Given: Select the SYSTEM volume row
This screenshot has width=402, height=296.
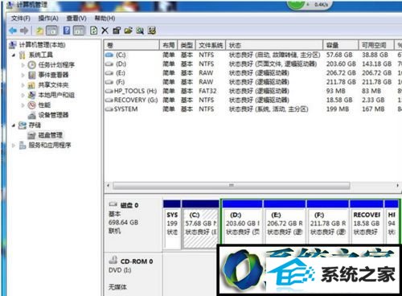Looking at the screenshot, I should pyautogui.click(x=253, y=109).
